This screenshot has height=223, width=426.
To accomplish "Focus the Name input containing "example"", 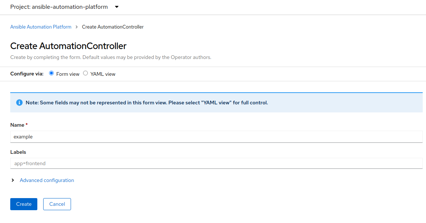I will coord(216,137).
